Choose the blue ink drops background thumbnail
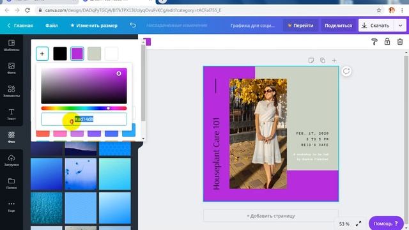Viewport: 409px width, 230px height. tap(81, 174)
